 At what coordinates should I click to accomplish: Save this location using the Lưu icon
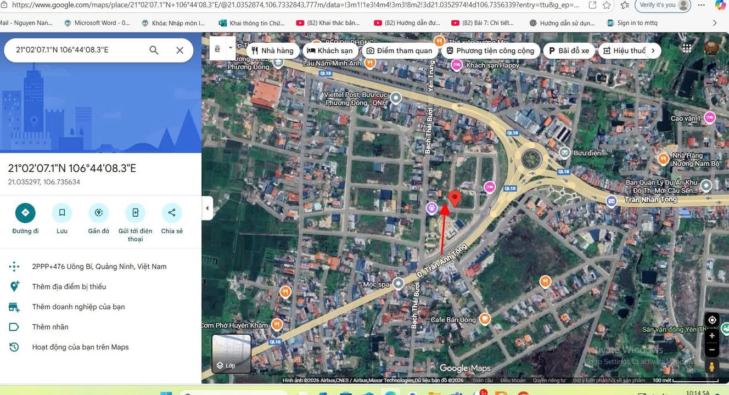62,213
